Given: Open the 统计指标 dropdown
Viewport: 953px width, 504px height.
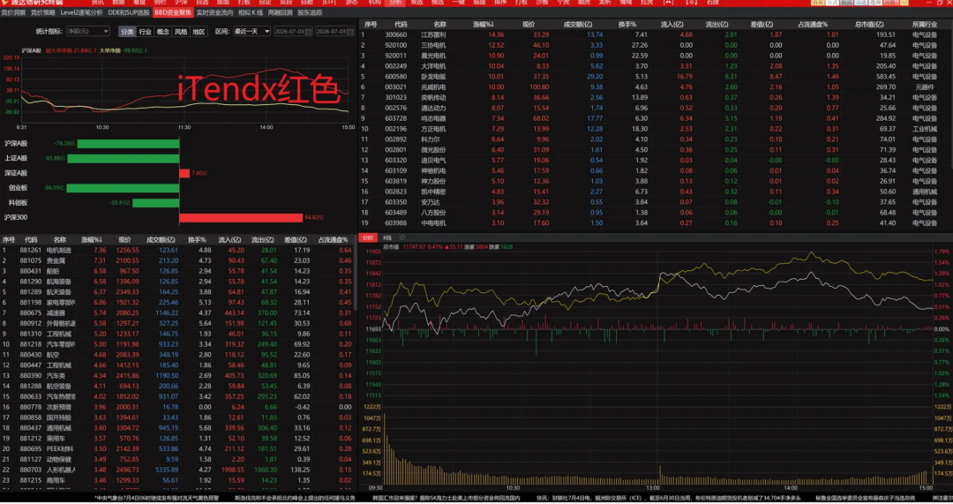Looking at the screenshot, I should coord(87,31).
